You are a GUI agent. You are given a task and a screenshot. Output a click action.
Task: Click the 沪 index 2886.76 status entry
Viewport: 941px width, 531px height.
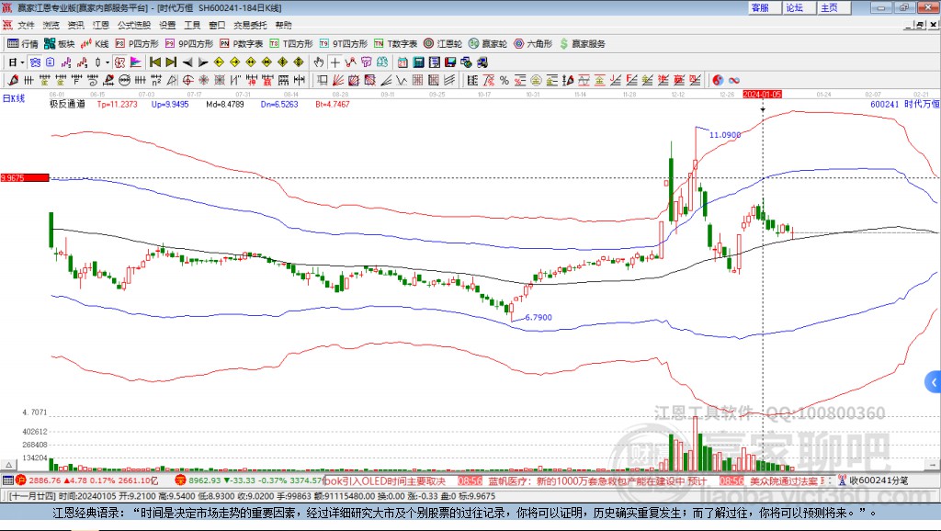tap(88, 480)
